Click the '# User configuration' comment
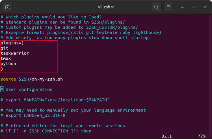The width and height of the screenshot is (212, 139). click(29, 90)
